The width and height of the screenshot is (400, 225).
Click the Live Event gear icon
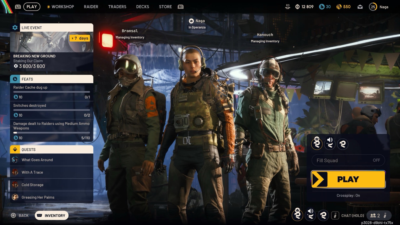(x=15, y=27)
